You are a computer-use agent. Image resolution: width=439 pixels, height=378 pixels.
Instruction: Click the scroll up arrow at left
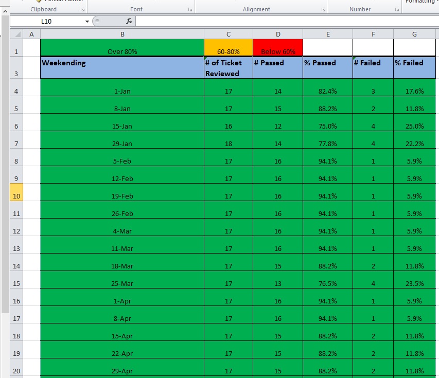(5, 11)
